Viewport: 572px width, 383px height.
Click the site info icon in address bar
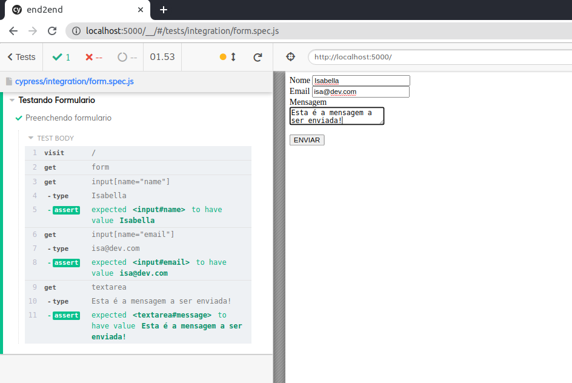point(76,31)
